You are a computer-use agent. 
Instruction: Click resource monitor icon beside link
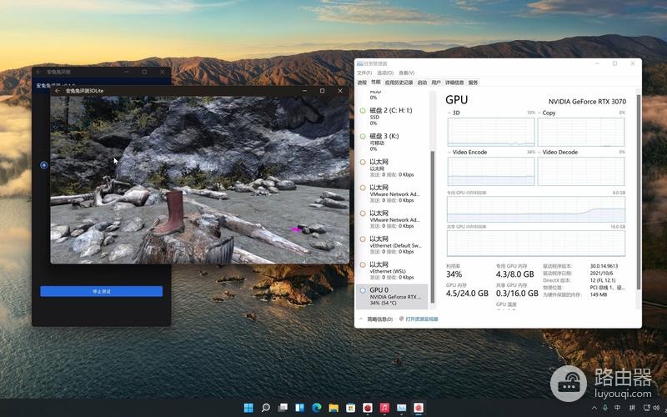(401, 319)
